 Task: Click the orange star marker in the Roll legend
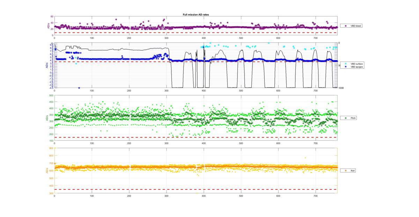(x=346, y=171)
